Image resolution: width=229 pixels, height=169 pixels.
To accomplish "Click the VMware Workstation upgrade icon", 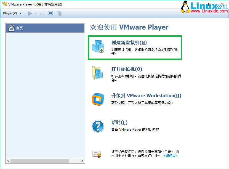I will click(x=98, y=99).
